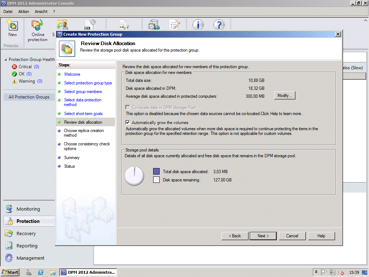The height and width of the screenshot is (277, 369).
Task: Click the 300,00 MB average value
Action: [x=255, y=96]
